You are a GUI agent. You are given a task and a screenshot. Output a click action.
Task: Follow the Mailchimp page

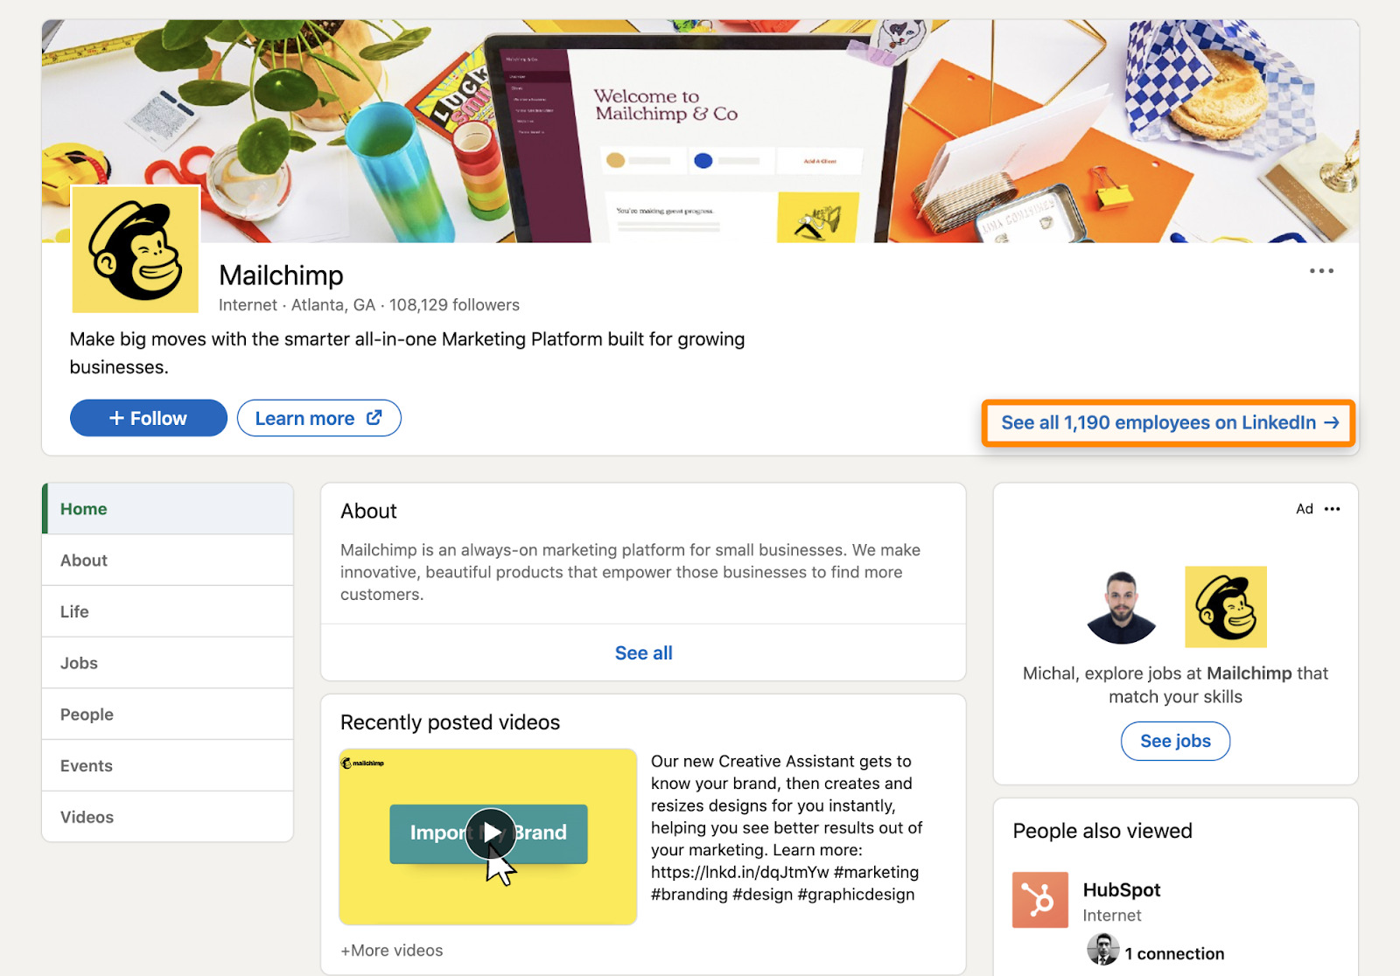[148, 418]
